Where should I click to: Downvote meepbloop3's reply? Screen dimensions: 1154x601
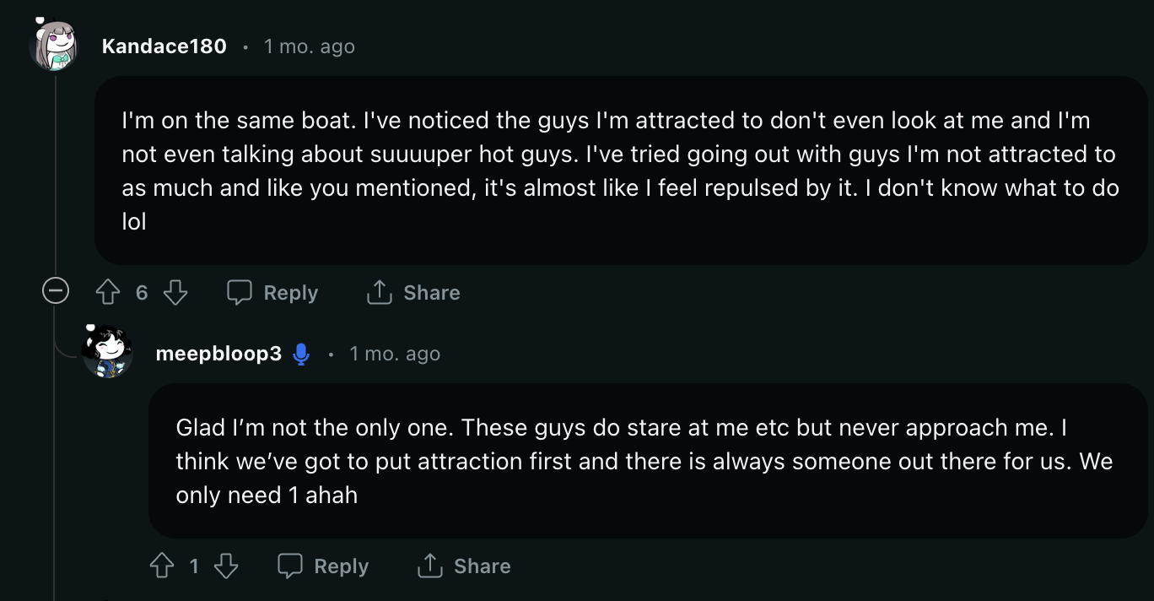tap(226, 566)
